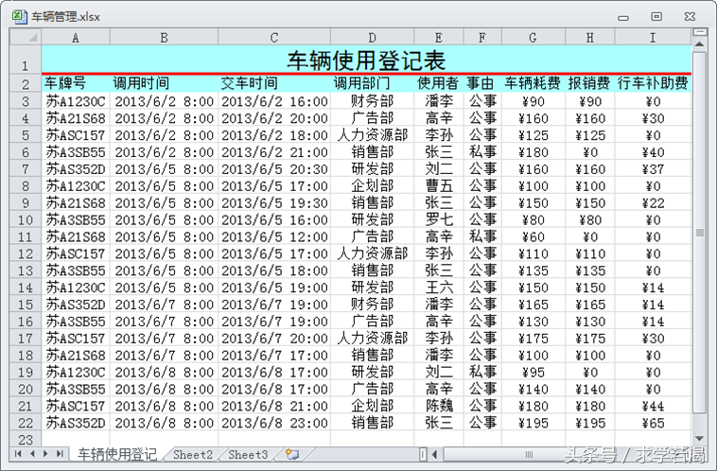Click cell 苏A1230C in row 3

pyautogui.click(x=76, y=101)
